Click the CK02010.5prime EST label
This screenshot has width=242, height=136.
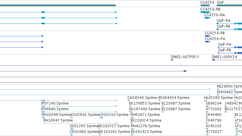114,115
